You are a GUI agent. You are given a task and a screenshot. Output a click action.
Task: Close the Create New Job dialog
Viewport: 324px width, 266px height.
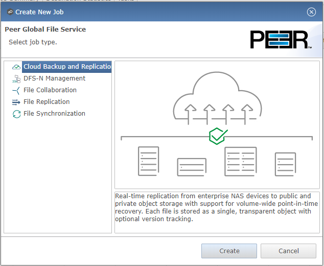click(311, 12)
